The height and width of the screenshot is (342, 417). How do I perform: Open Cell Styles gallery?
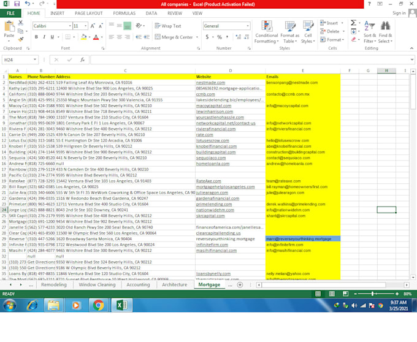point(308,32)
